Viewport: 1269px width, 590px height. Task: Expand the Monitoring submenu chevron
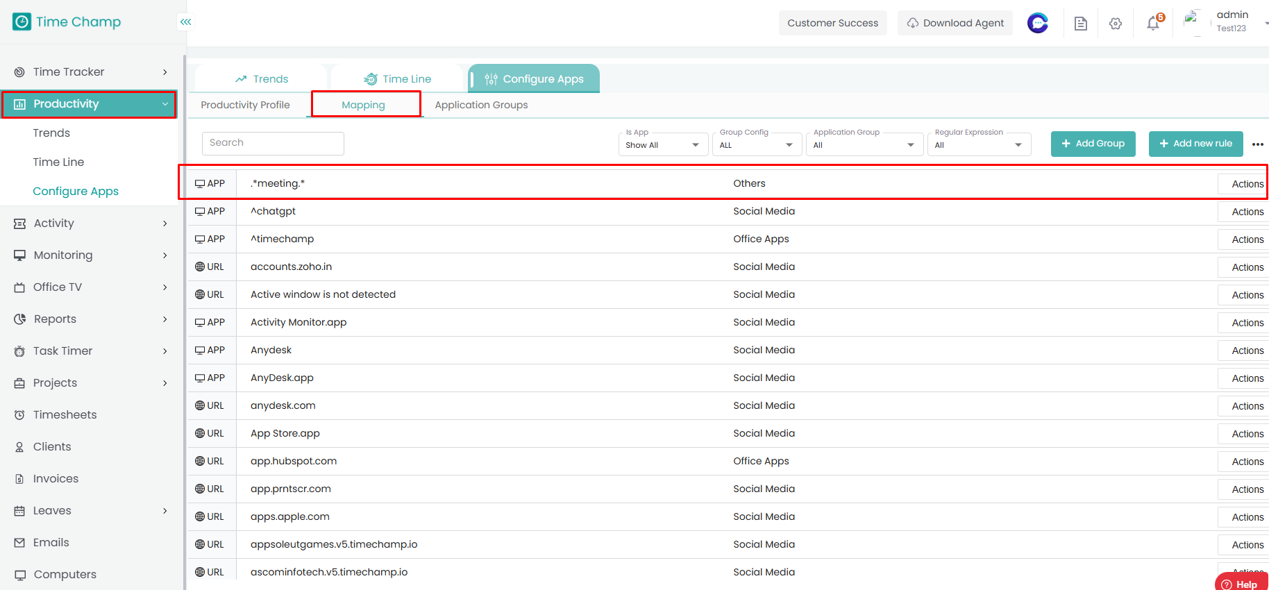[x=165, y=255]
